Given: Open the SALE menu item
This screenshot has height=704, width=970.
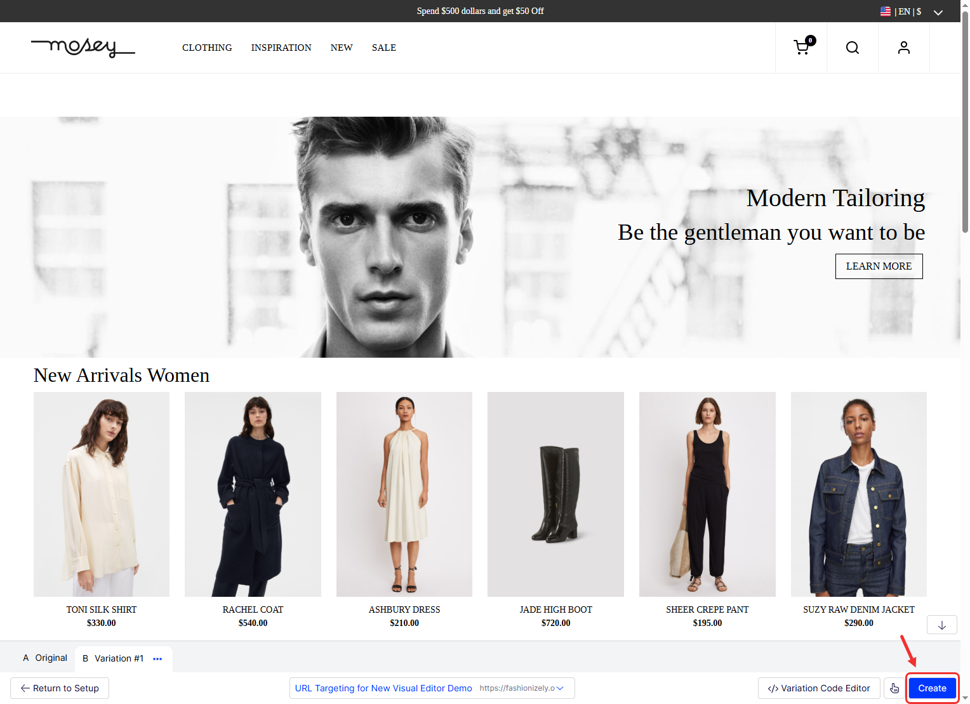Looking at the screenshot, I should click(383, 48).
